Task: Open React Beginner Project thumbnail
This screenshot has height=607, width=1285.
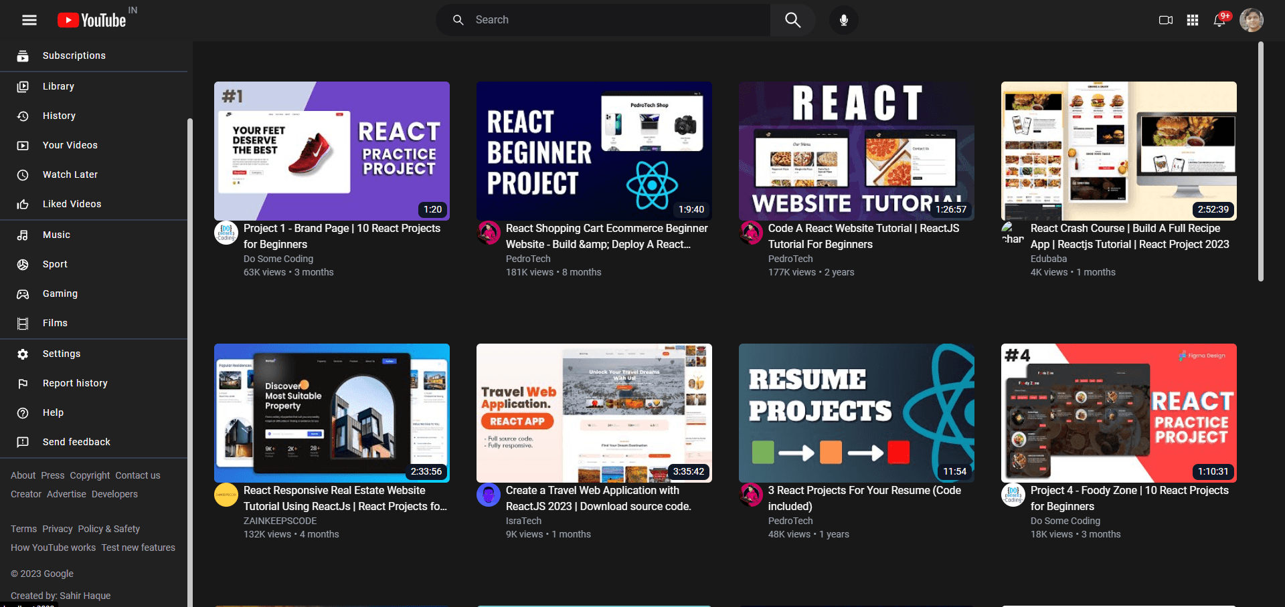Action: [594, 151]
